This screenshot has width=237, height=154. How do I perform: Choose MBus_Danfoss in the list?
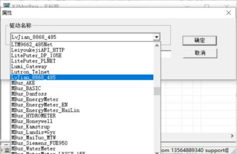click(82, 94)
